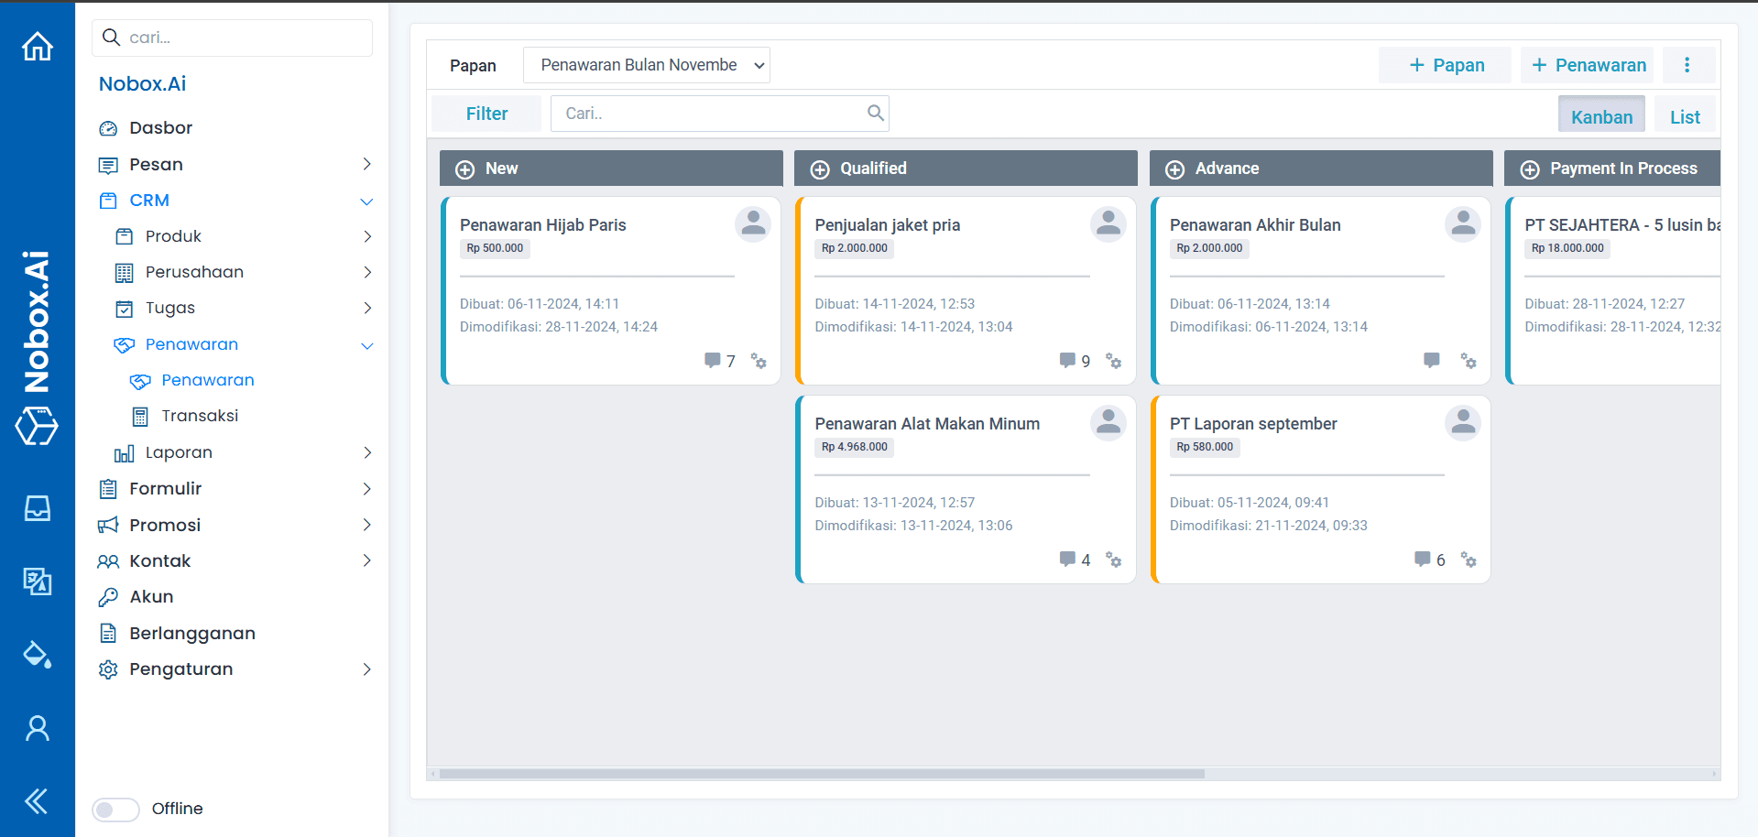
Task: Click the home icon in left rail
Action: (x=38, y=46)
